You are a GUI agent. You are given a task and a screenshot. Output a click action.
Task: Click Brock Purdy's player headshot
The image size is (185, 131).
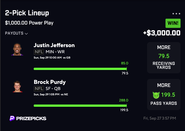pos(17,86)
